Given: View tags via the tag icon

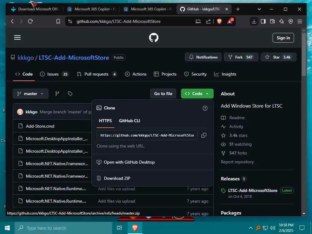Looking at the screenshot, I should [x=70, y=94].
